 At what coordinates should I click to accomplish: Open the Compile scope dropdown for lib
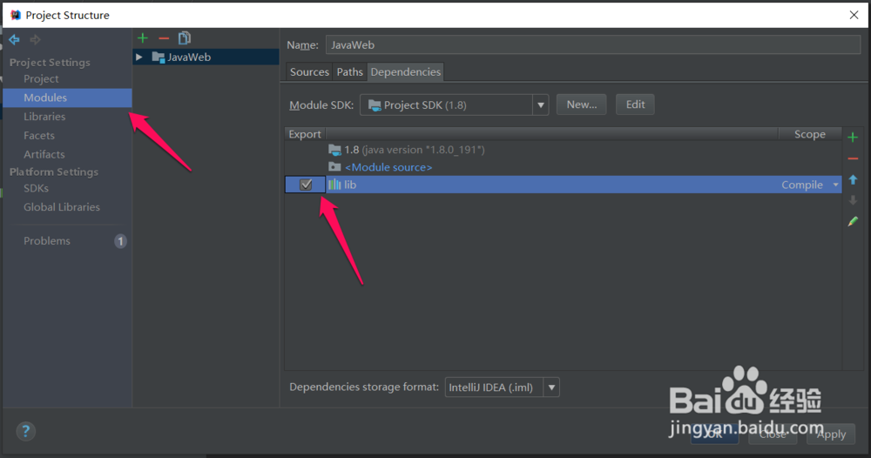810,185
